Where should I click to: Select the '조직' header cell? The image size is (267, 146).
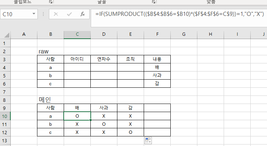(130, 59)
